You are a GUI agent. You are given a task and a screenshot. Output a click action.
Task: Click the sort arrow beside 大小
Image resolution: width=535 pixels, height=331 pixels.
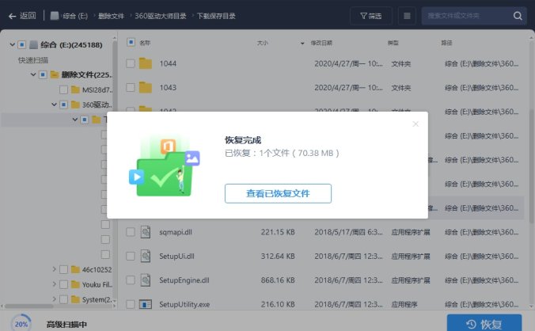pyautogui.click(x=302, y=44)
